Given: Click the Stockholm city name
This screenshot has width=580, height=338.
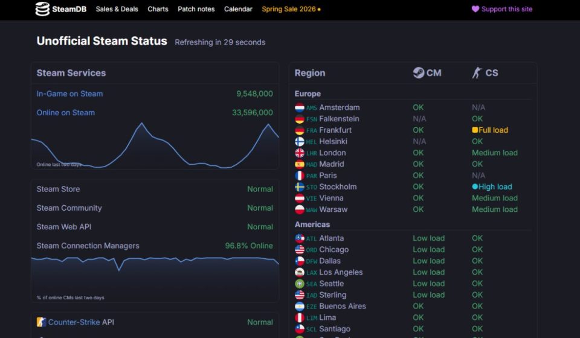Looking at the screenshot, I should tap(338, 187).
